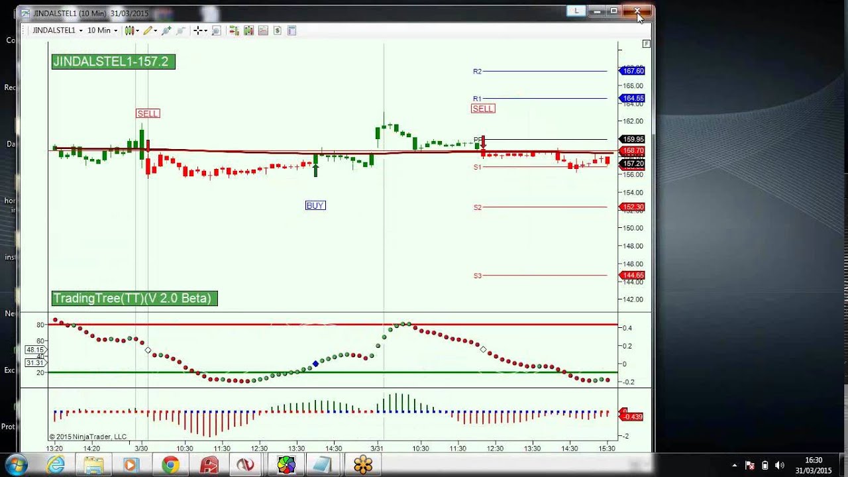The width and height of the screenshot is (848, 477).
Task: Open Google Chrome from taskbar
Action: tap(170, 465)
